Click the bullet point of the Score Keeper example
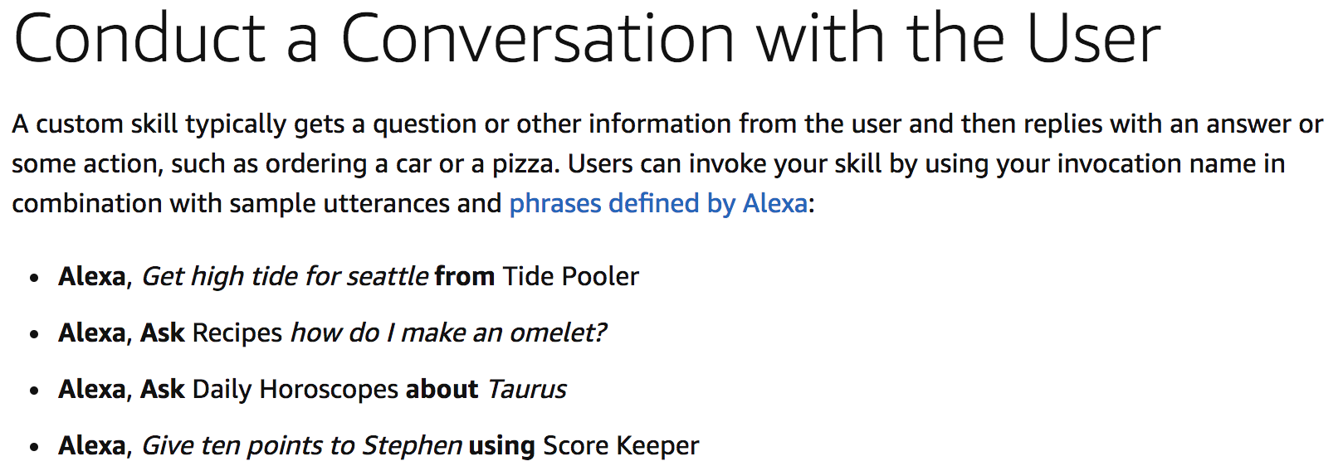Image resolution: width=1343 pixels, height=471 pixels. [34, 447]
